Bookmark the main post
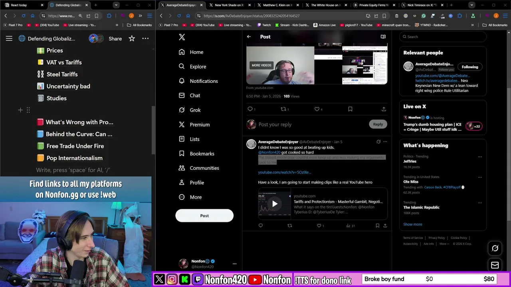Image resolution: width=511 pixels, height=287 pixels. (x=350, y=109)
